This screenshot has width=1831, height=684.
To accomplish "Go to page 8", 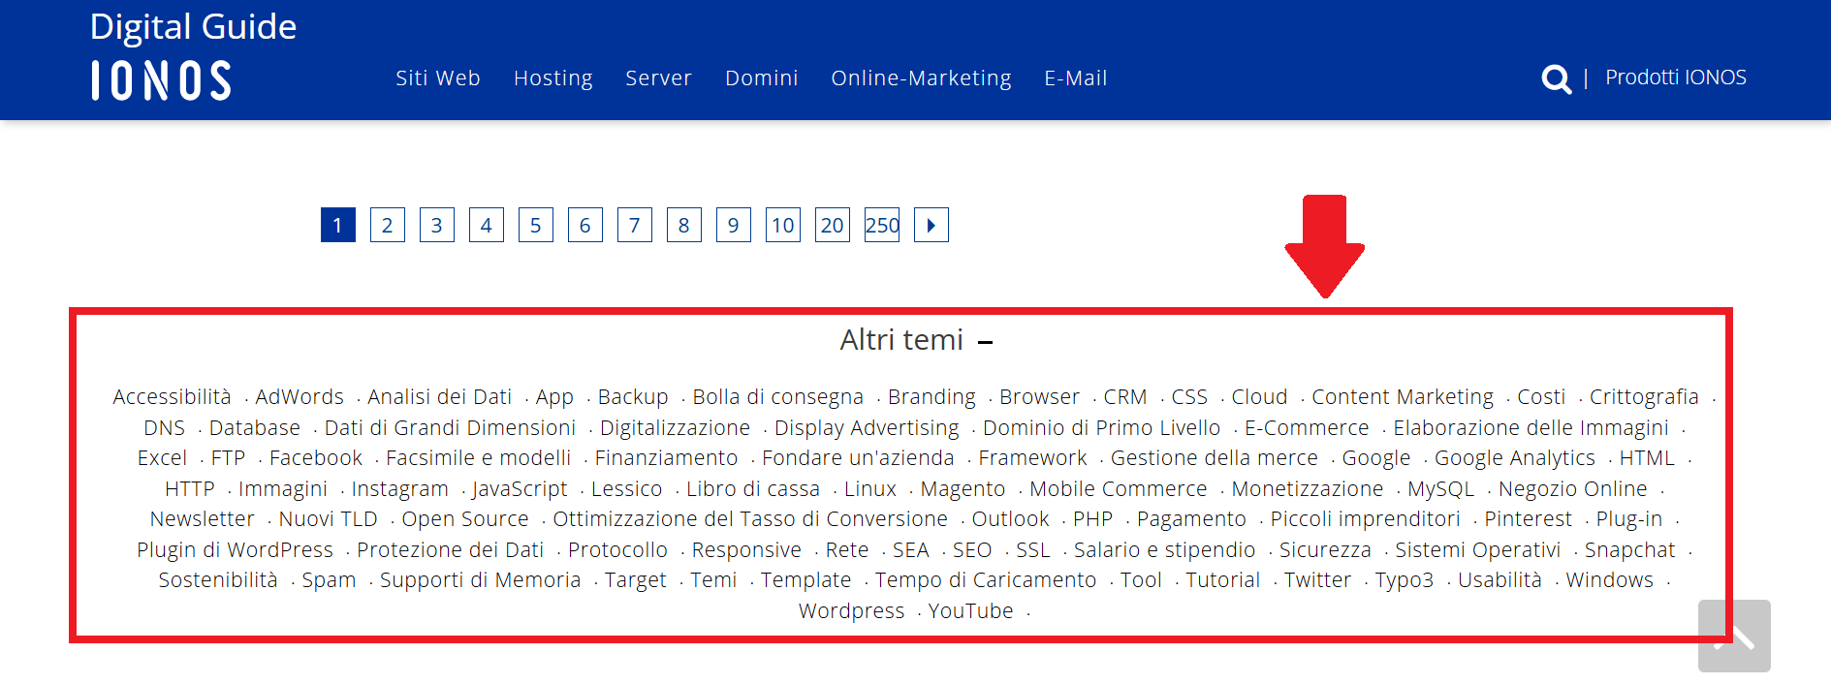I will (x=684, y=225).
